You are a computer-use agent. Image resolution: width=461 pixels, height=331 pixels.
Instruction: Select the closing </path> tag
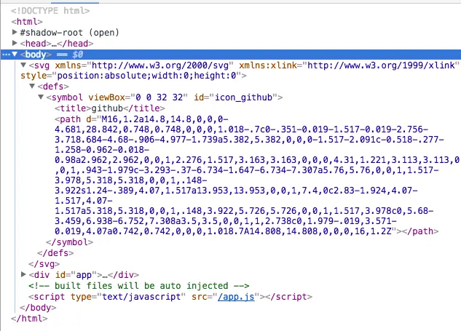[x=420, y=231]
